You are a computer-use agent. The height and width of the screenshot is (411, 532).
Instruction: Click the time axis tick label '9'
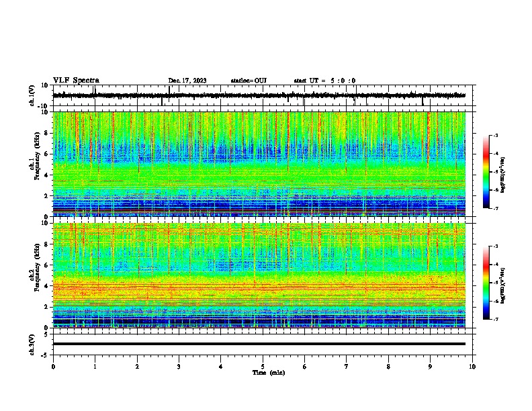tap(430, 367)
